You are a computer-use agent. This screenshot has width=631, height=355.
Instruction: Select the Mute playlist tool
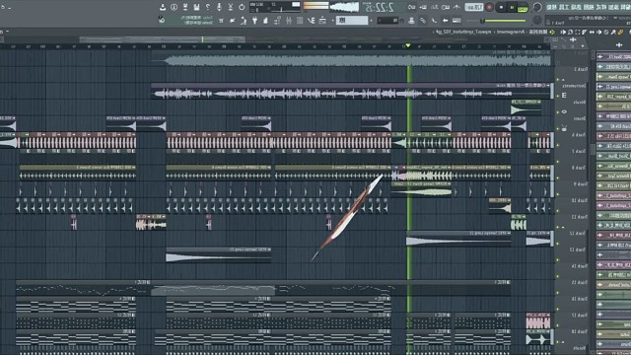coord(598,32)
